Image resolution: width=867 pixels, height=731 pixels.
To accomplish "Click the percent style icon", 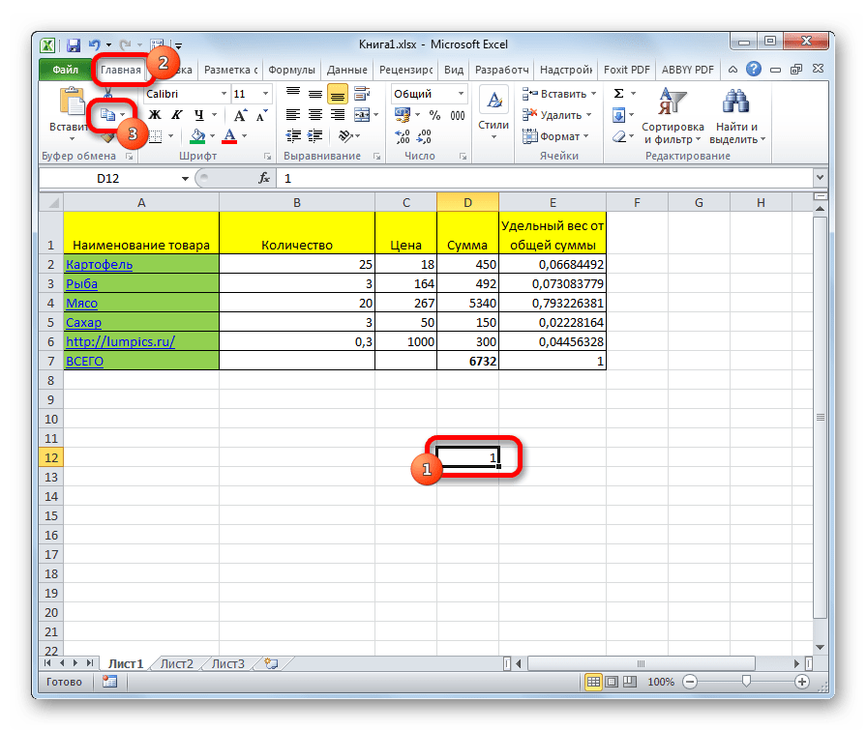I will [x=433, y=115].
